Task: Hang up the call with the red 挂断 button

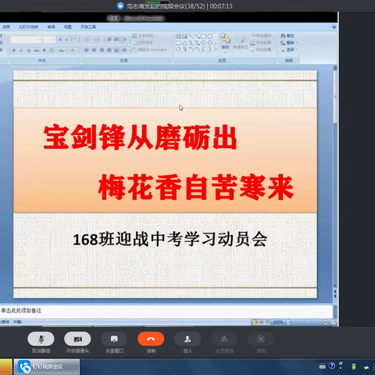Action: tap(151, 339)
